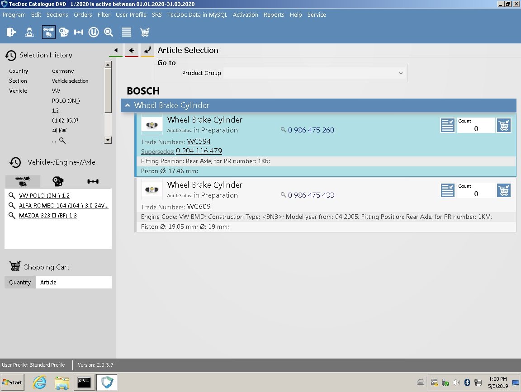521x392 pixels.
Task: Open ALFA ROMEO 164 3.0 24V history link
Action: 63,206
